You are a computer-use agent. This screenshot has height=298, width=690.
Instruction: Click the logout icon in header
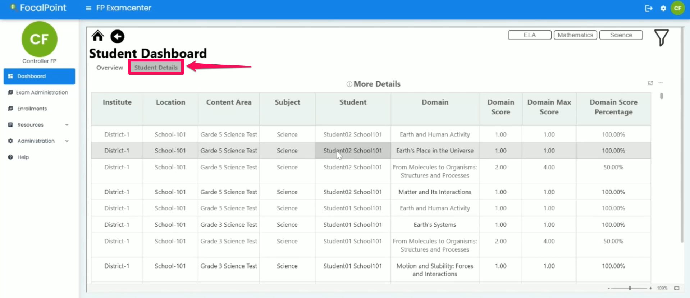(649, 8)
